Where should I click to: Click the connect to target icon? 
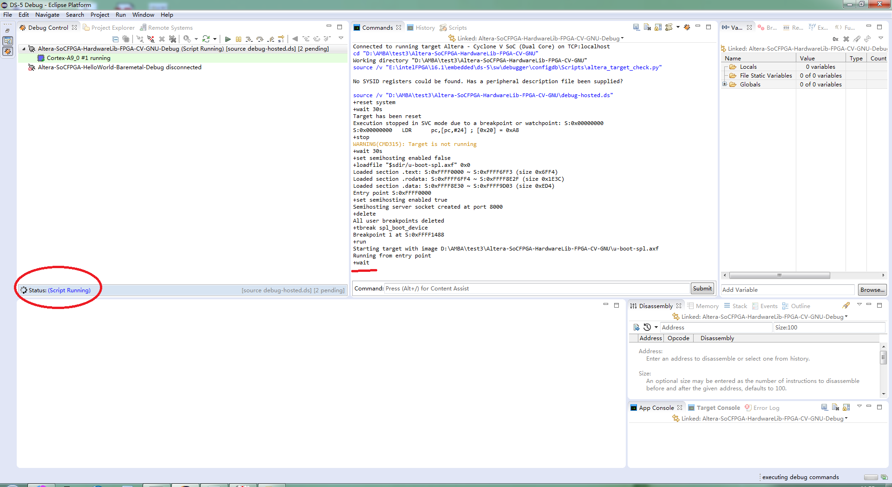pos(140,39)
